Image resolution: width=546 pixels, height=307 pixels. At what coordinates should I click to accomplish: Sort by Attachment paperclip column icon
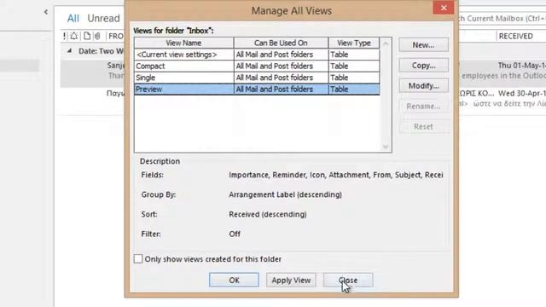coord(97,36)
